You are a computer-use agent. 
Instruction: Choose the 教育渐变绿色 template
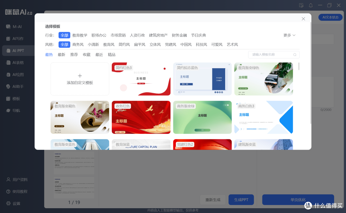264,79
